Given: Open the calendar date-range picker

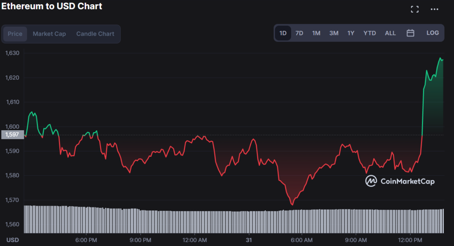Looking at the screenshot, I should 410,32.
